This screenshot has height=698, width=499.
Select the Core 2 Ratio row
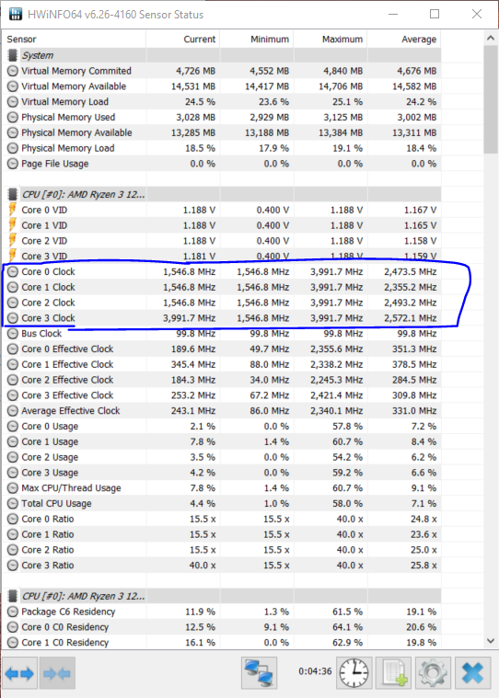[222, 550]
